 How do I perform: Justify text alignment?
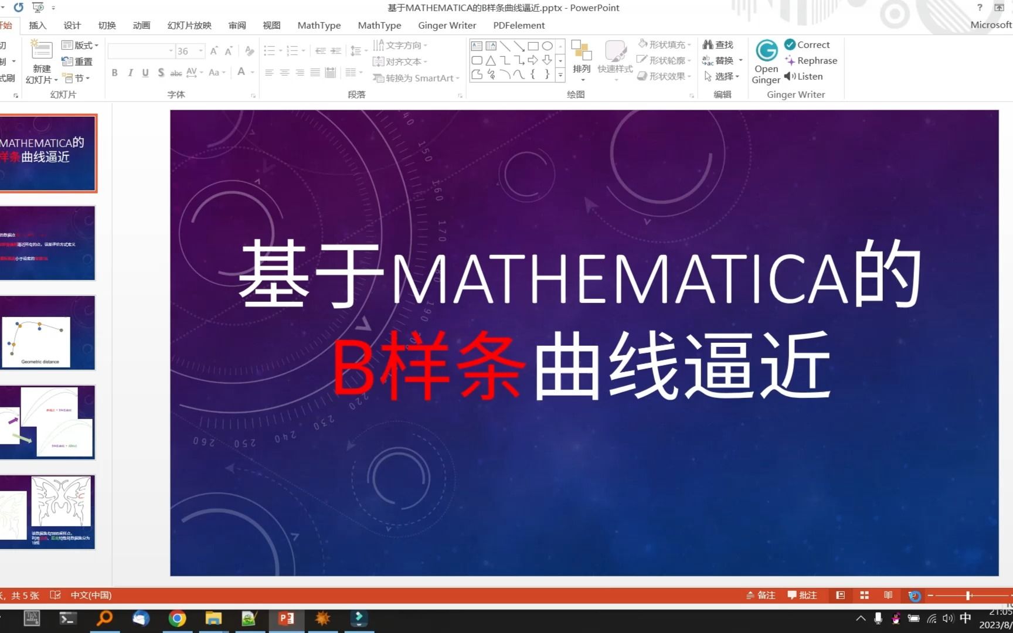click(x=315, y=73)
